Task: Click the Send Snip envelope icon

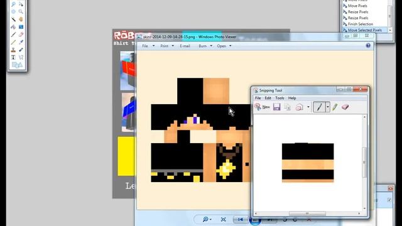Action: pos(299,107)
